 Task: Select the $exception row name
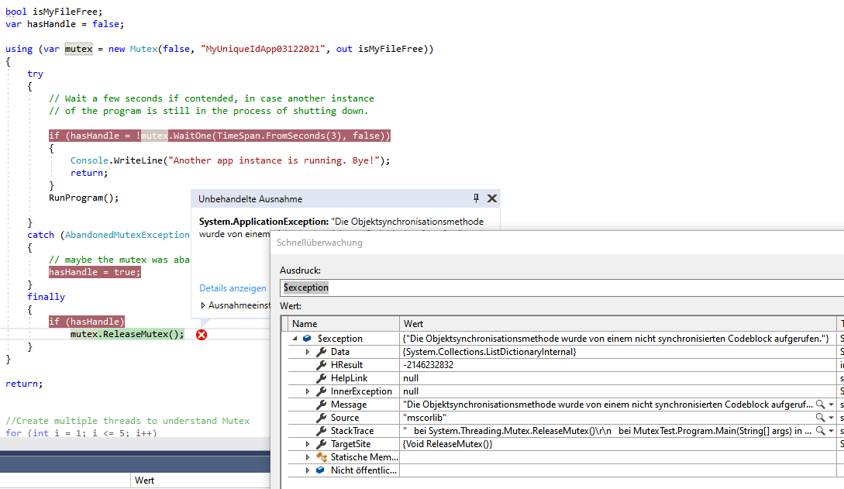click(x=339, y=339)
